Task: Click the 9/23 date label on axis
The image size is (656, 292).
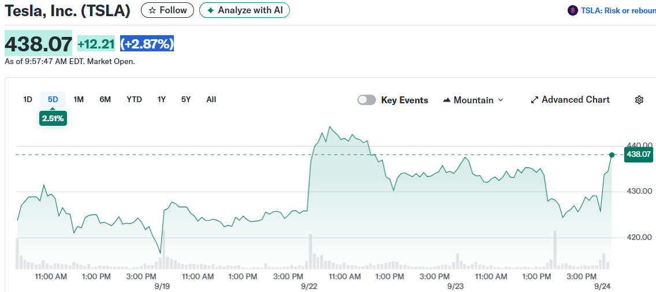Action: point(456,287)
